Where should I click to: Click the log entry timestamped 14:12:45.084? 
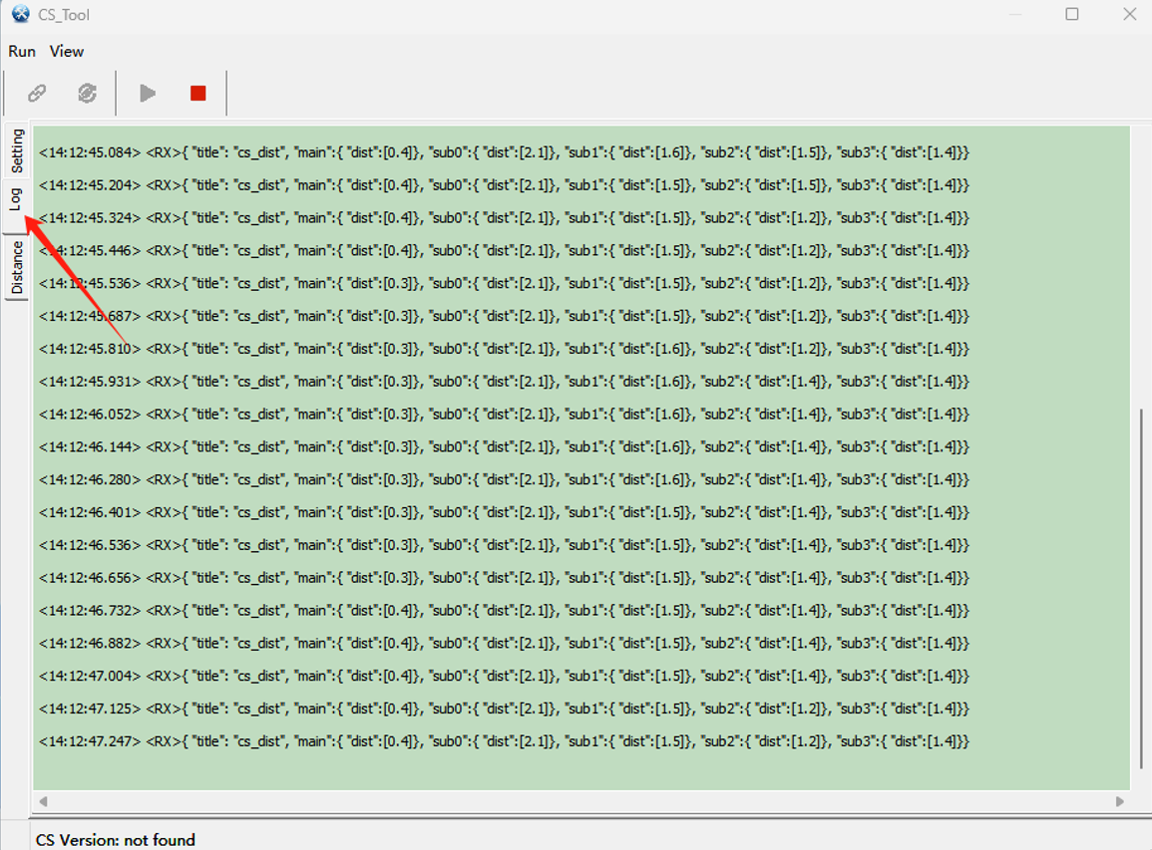click(x=504, y=152)
